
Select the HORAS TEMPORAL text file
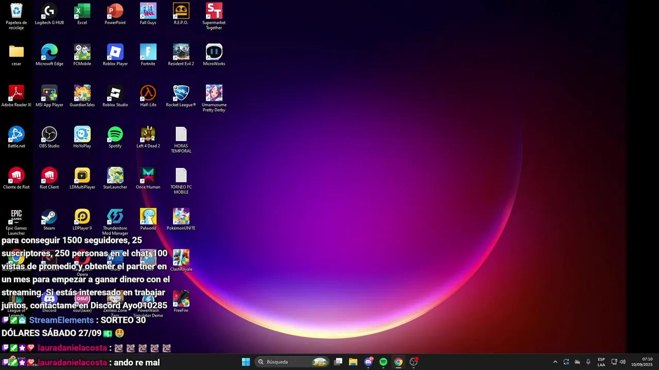(181, 140)
